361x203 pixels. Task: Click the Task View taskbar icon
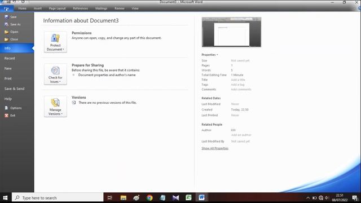pos(110,198)
